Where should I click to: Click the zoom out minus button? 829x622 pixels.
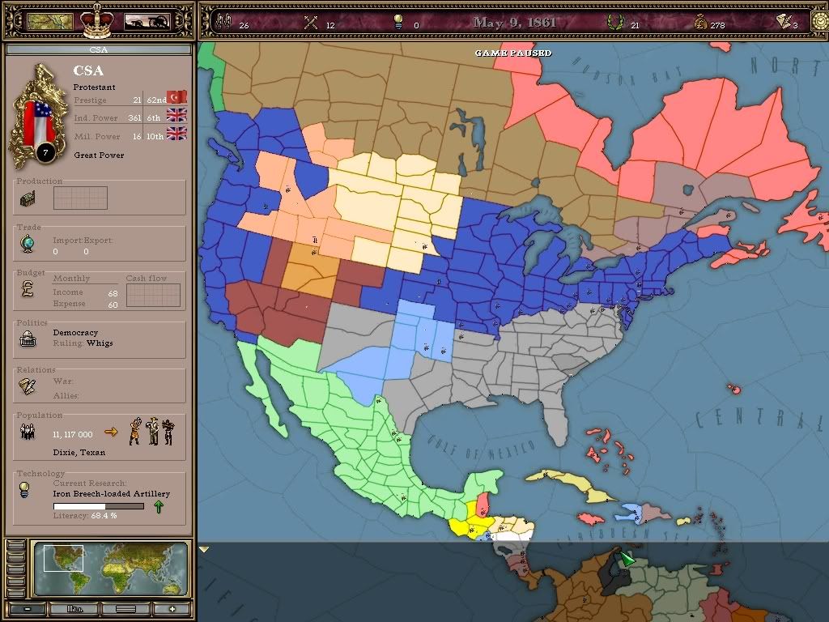click(28, 609)
